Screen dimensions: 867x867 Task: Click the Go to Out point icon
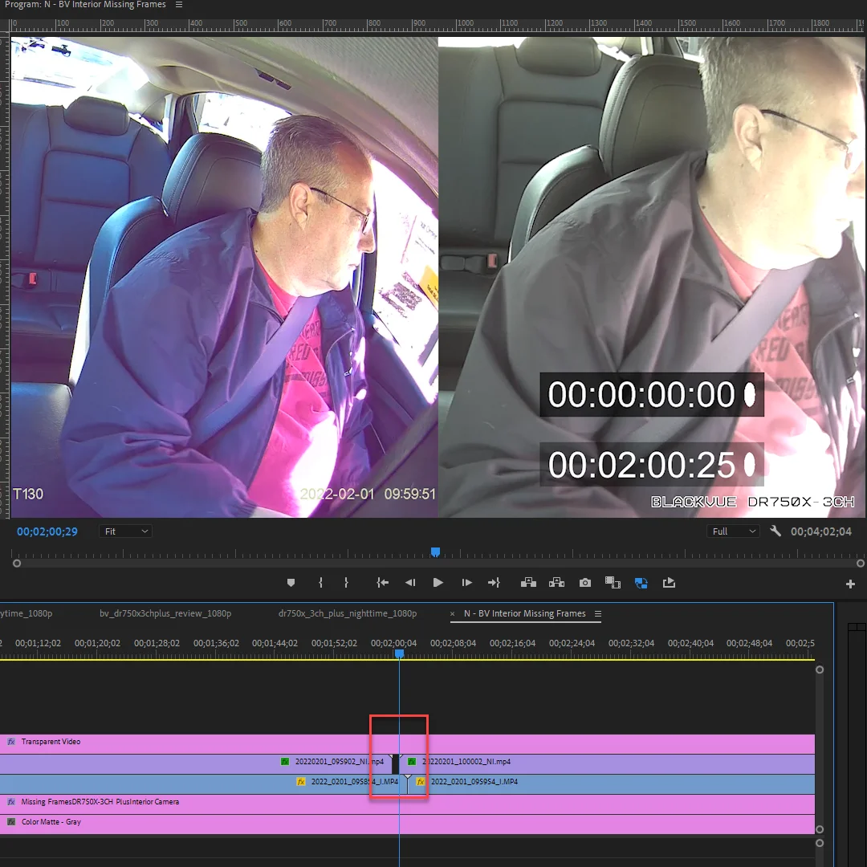coord(494,583)
